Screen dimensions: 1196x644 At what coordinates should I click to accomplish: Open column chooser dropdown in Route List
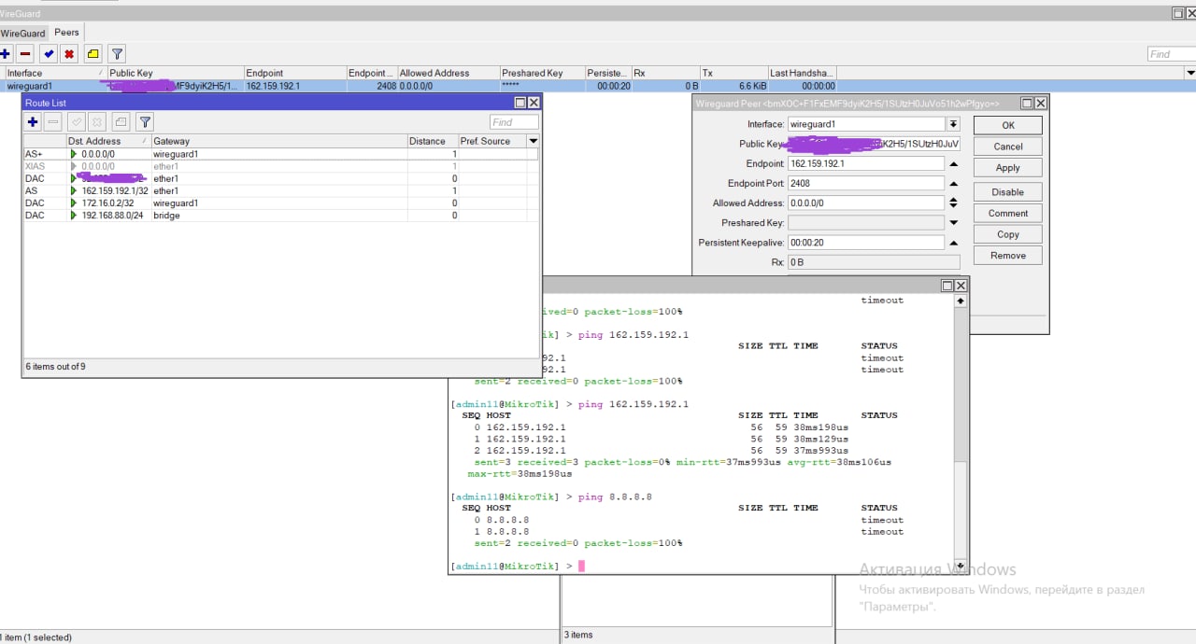[533, 141]
